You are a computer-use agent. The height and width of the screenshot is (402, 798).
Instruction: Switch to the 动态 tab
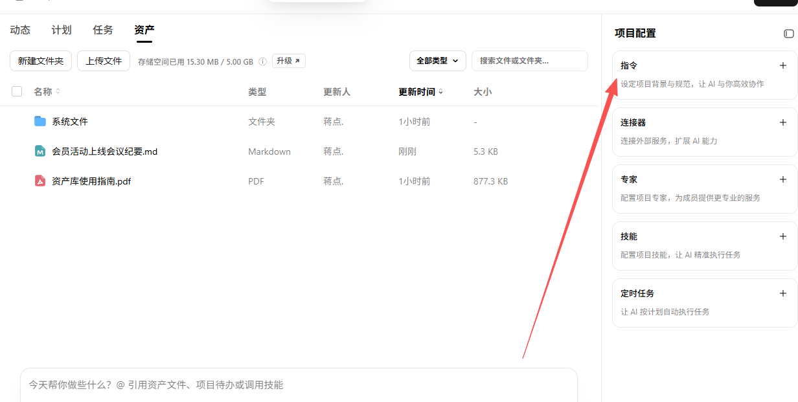pos(20,30)
